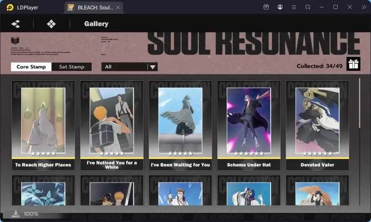Image resolution: width=371 pixels, height=222 pixels.
Task: Select the Core Stamp tab
Action: tap(31, 67)
